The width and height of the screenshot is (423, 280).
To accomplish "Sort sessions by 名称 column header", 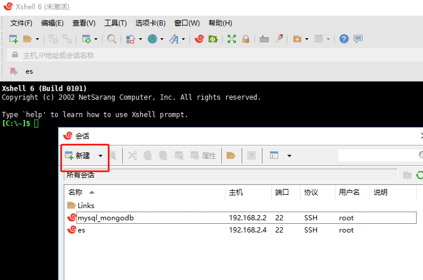I will pyautogui.click(x=145, y=192).
